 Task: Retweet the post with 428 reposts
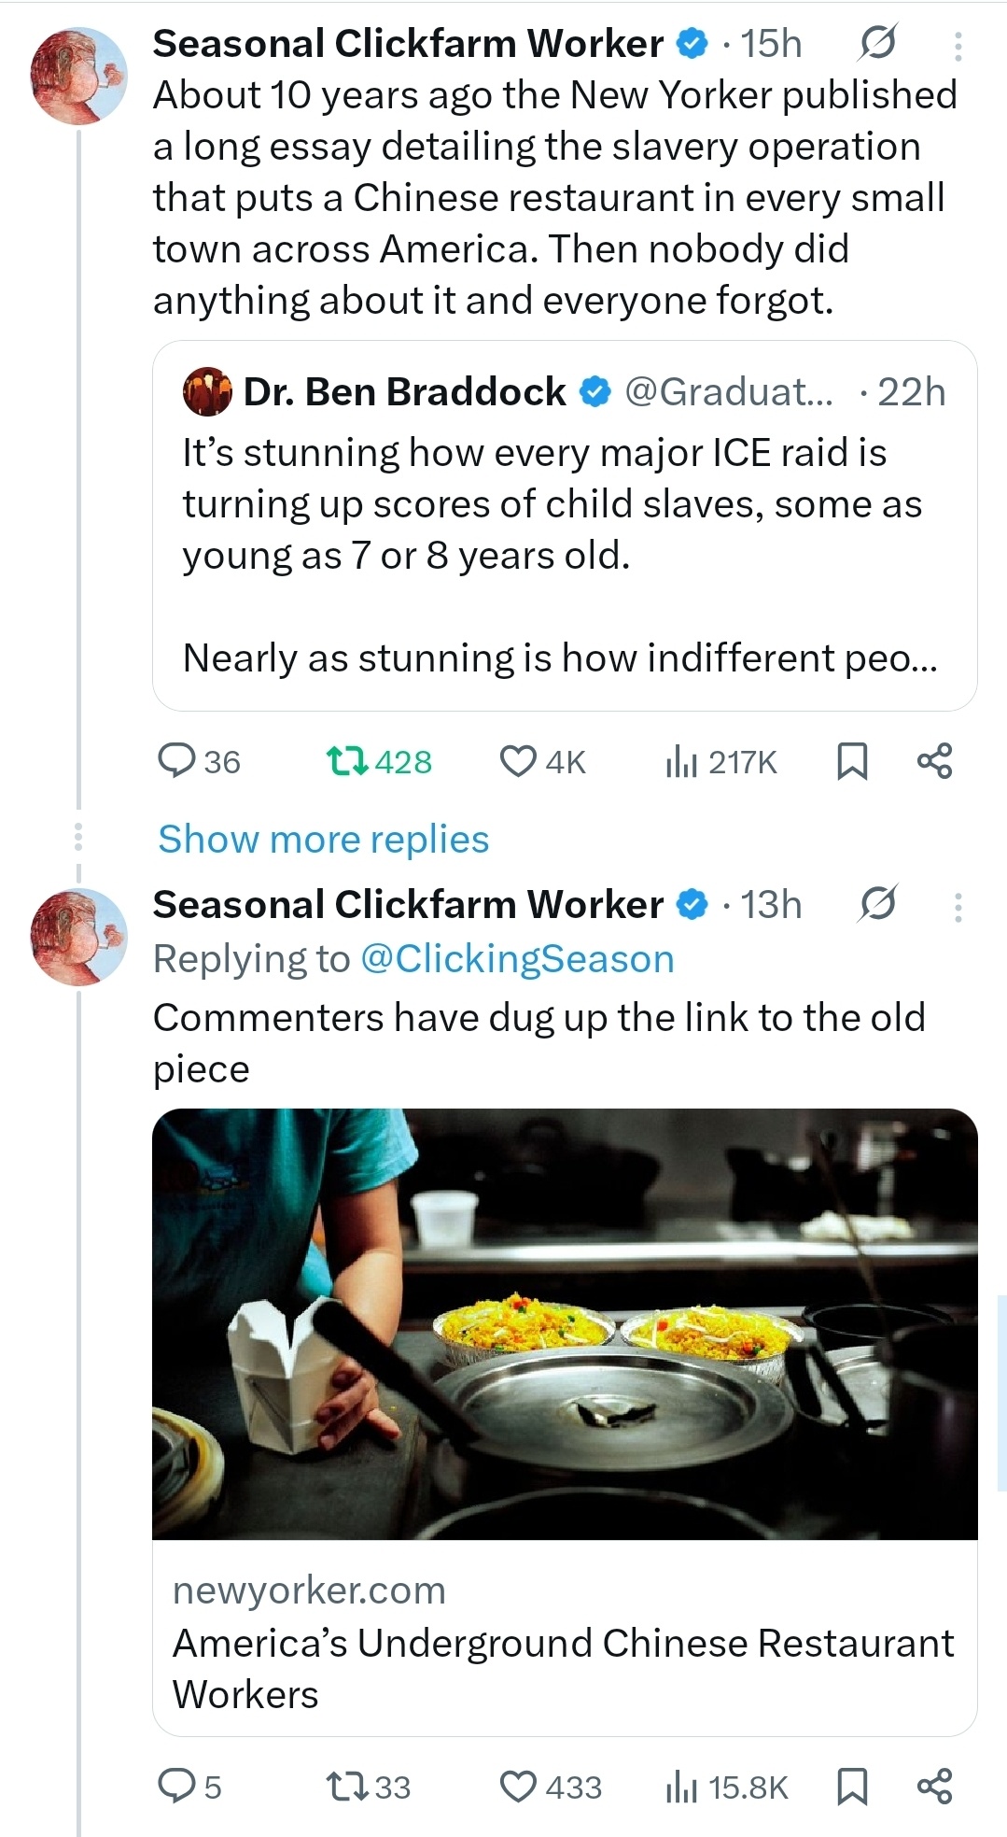(379, 761)
